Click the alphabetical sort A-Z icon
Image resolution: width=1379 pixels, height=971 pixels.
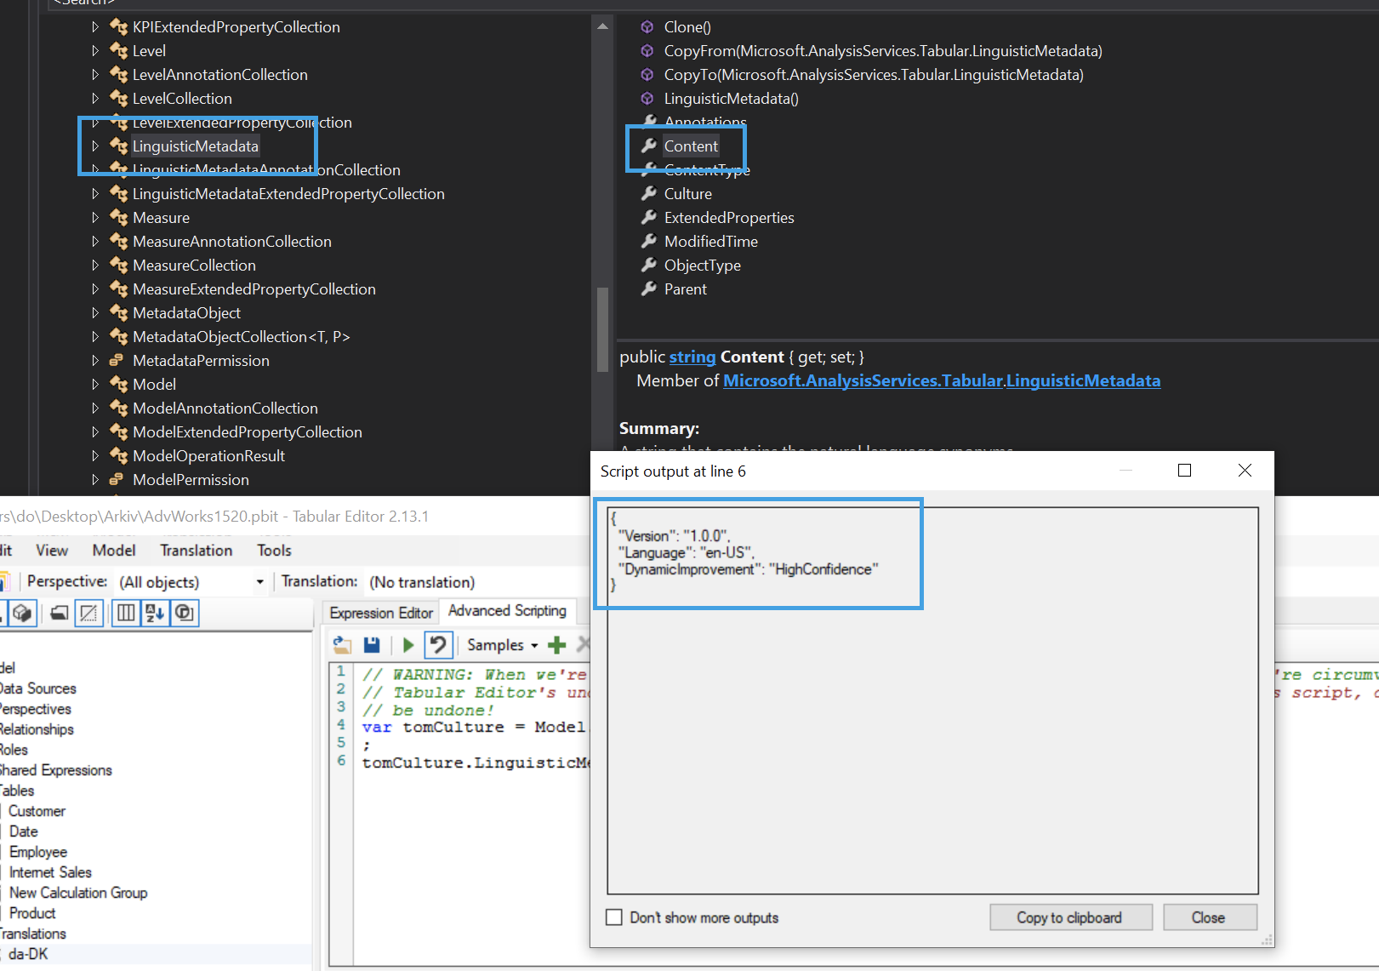154,613
